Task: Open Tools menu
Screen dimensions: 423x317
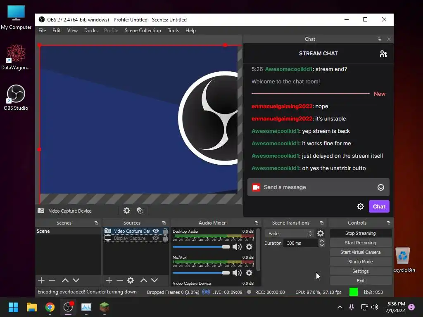Action: tap(173, 31)
